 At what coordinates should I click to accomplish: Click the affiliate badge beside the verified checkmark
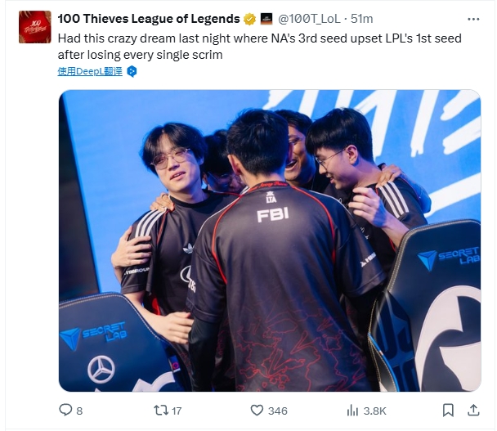[x=266, y=20]
